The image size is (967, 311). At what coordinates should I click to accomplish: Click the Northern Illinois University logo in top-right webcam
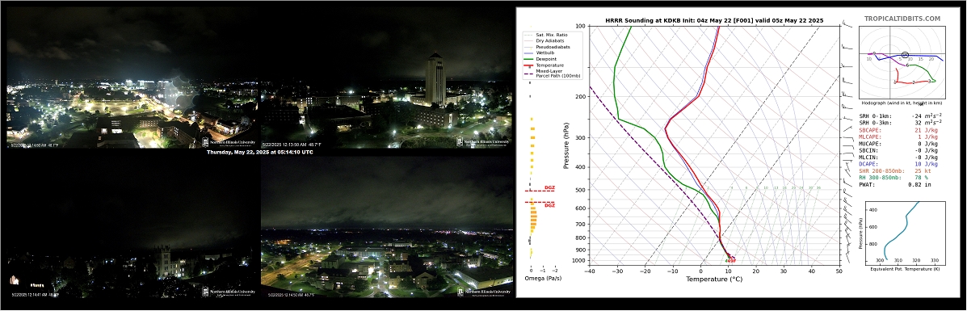483,141
